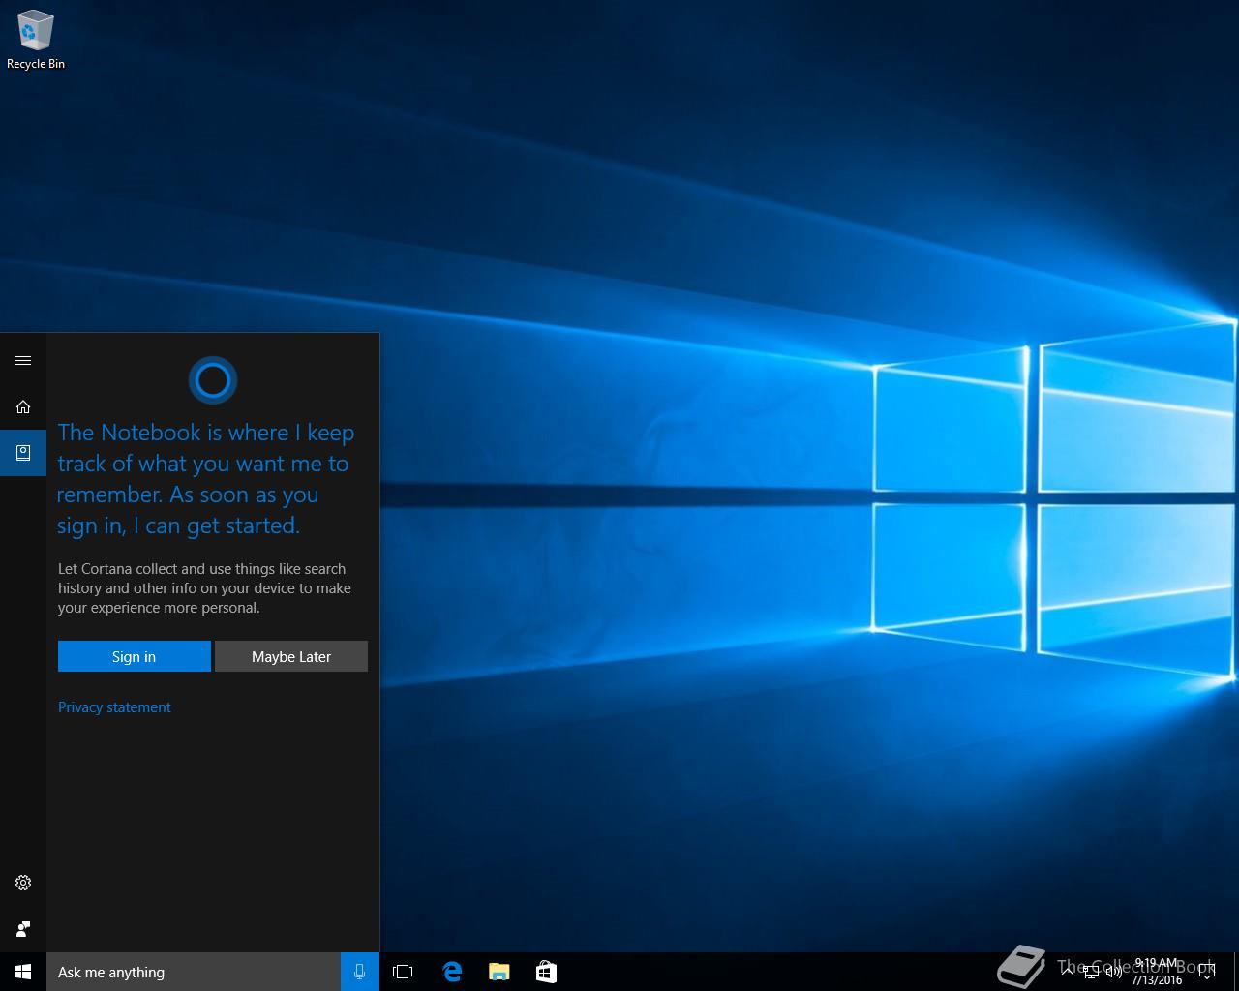Click Sign in for Cortana
This screenshot has height=991, width=1239.
[x=135, y=656]
